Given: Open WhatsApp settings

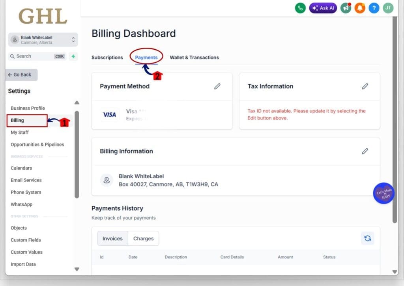Looking at the screenshot, I should [x=22, y=204].
